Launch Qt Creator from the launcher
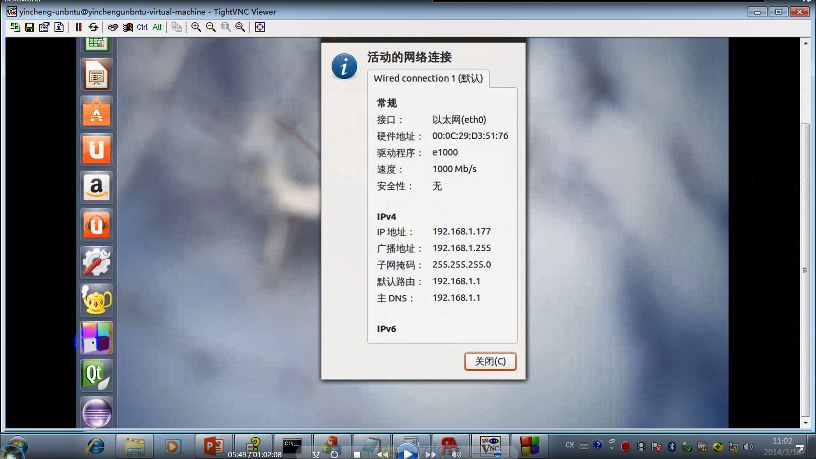Screen dimensions: 816x459 (x=96, y=375)
